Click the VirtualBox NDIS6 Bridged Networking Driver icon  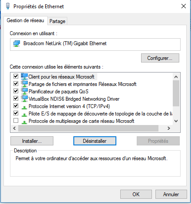tap(24, 99)
